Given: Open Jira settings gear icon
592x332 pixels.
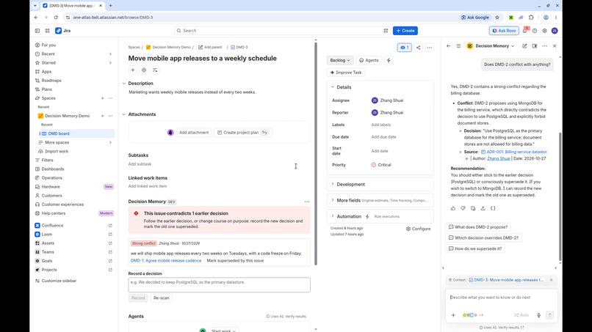Looking at the screenshot, I should point(544,31).
